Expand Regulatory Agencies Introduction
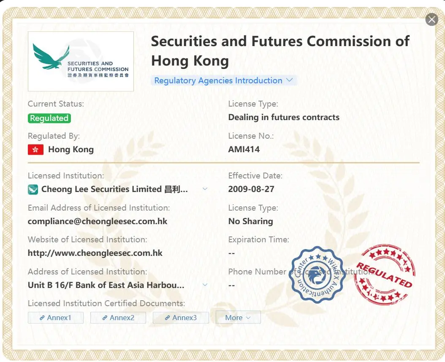This screenshot has height=362, width=445. pos(224,80)
